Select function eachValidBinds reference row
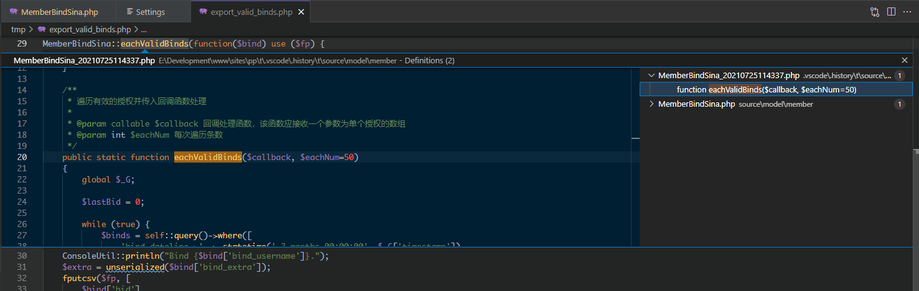The width and height of the screenshot is (919, 291). 776,89
